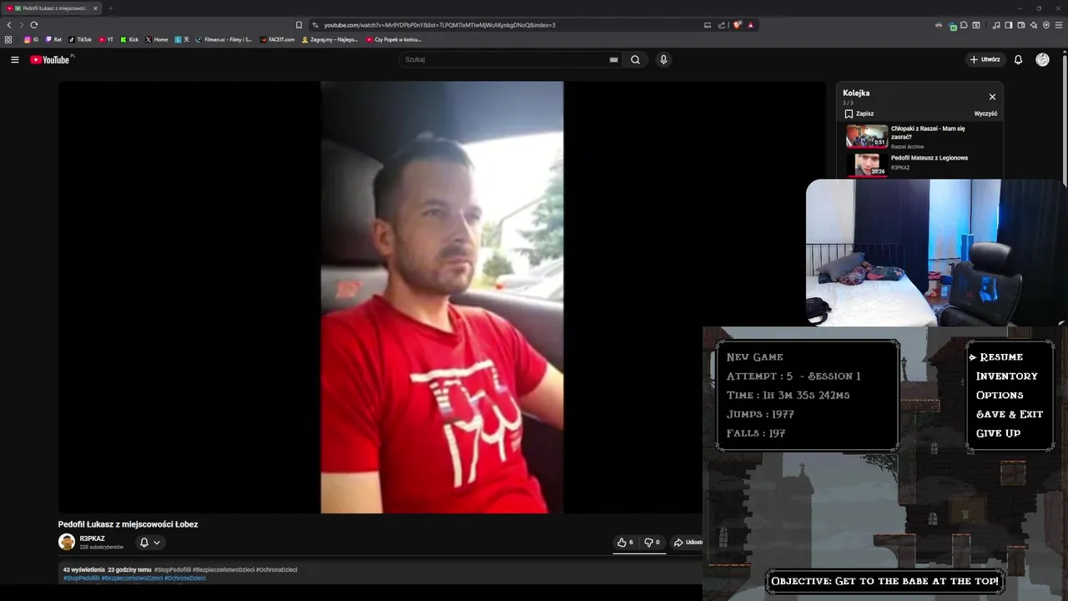Open Brave Rewards triangle icon
This screenshot has width=1068, height=601.
pyautogui.click(x=750, y=25)
